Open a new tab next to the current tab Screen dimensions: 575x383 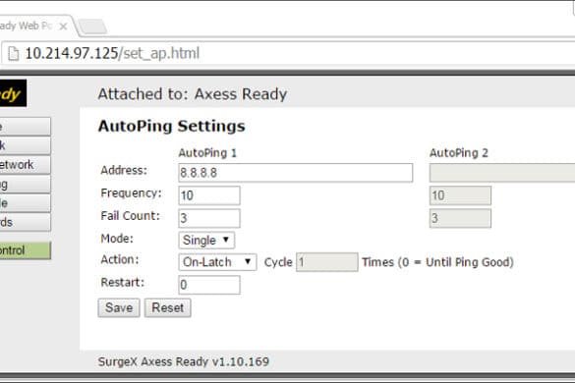(x=92, y=27)
